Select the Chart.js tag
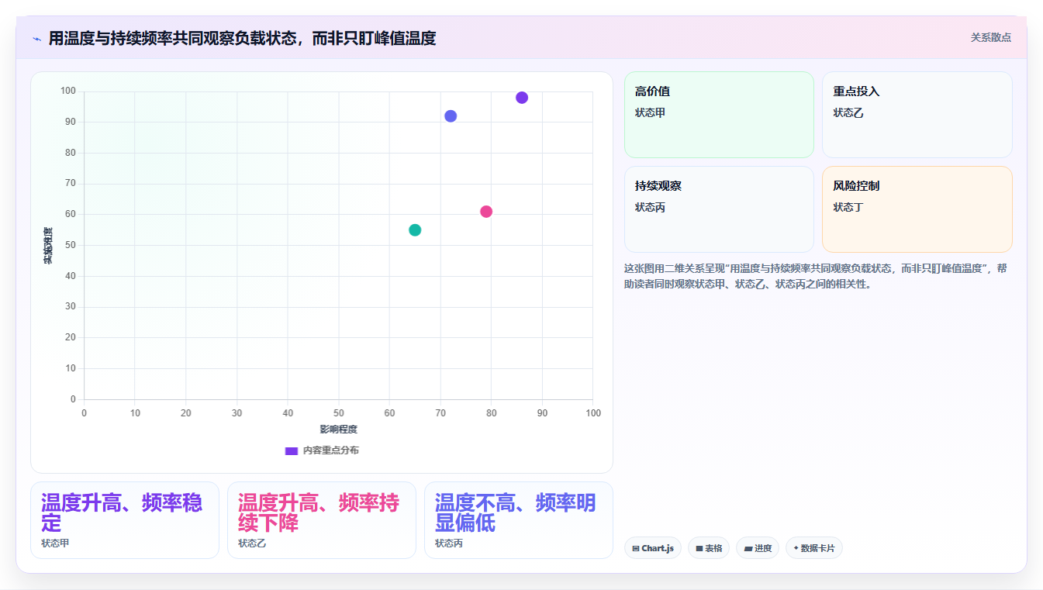Image resolution: width=1043 pixels, height=590 pixels. click(x=653, y=548)
